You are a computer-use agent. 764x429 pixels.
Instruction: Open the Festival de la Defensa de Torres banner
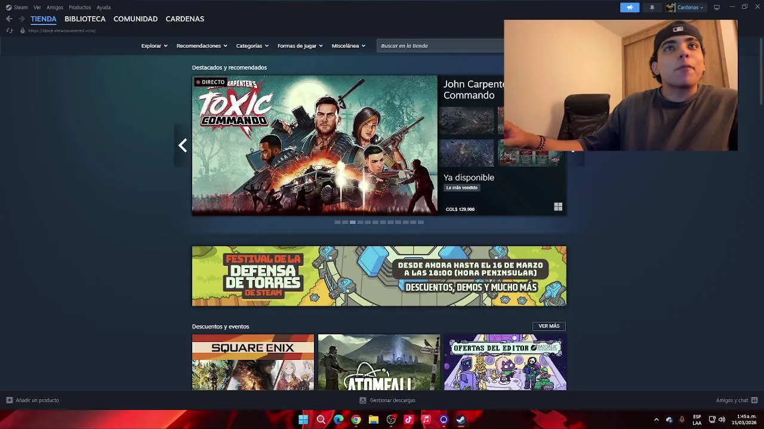pyautogui.click(x=379, y=276)
